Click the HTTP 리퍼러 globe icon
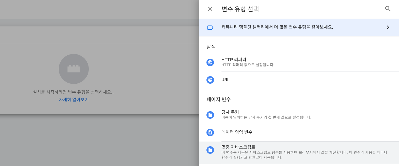This screenshot has width=399, height=166. click(210, 62)
